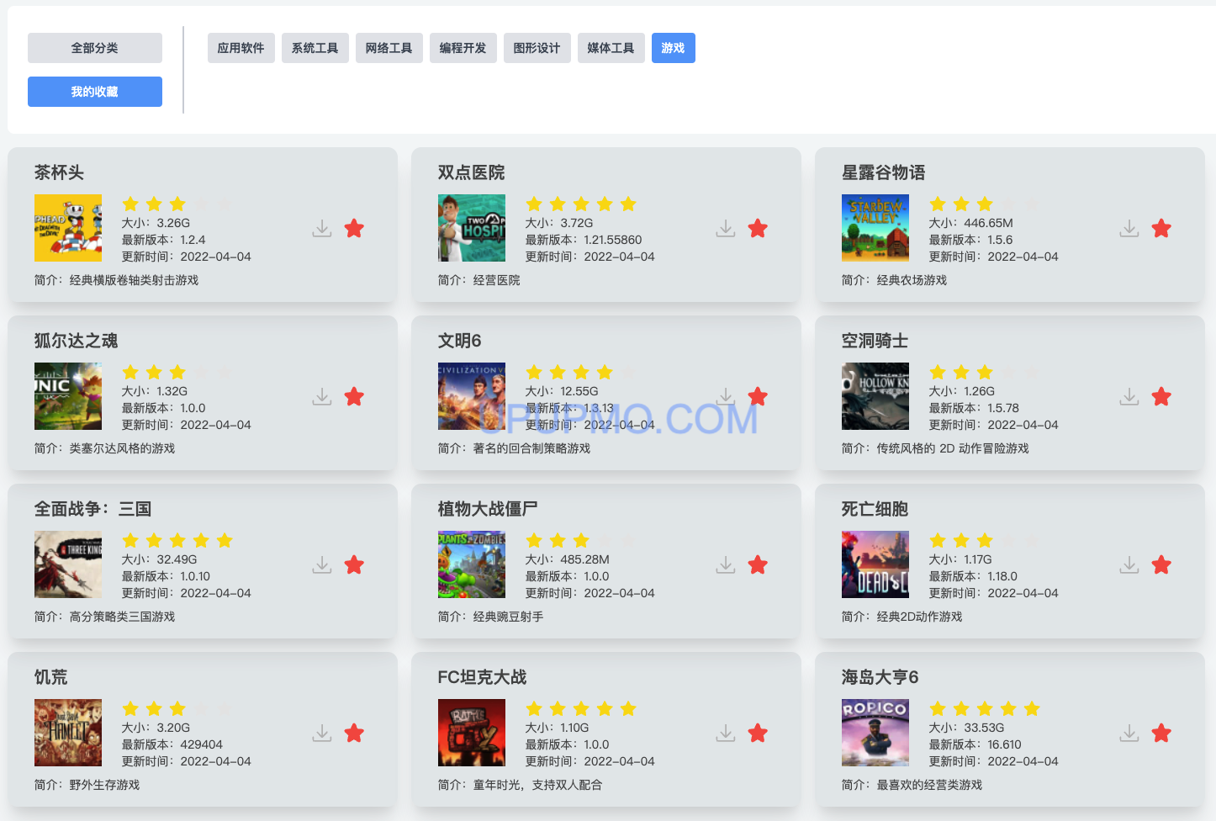Open 我的收藏 favorites list

94,92
